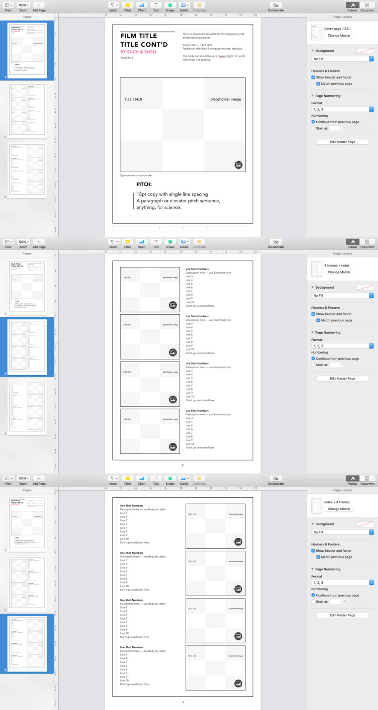378x710 pixels.
Task: Open 100% Zoom dropdown in Cover page window
Action: pyautogui.click(x=23, y=5)
